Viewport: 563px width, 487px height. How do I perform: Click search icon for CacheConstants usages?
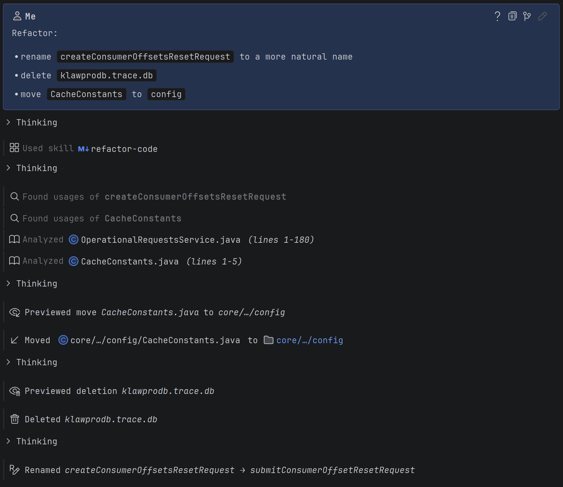(15, 218)
